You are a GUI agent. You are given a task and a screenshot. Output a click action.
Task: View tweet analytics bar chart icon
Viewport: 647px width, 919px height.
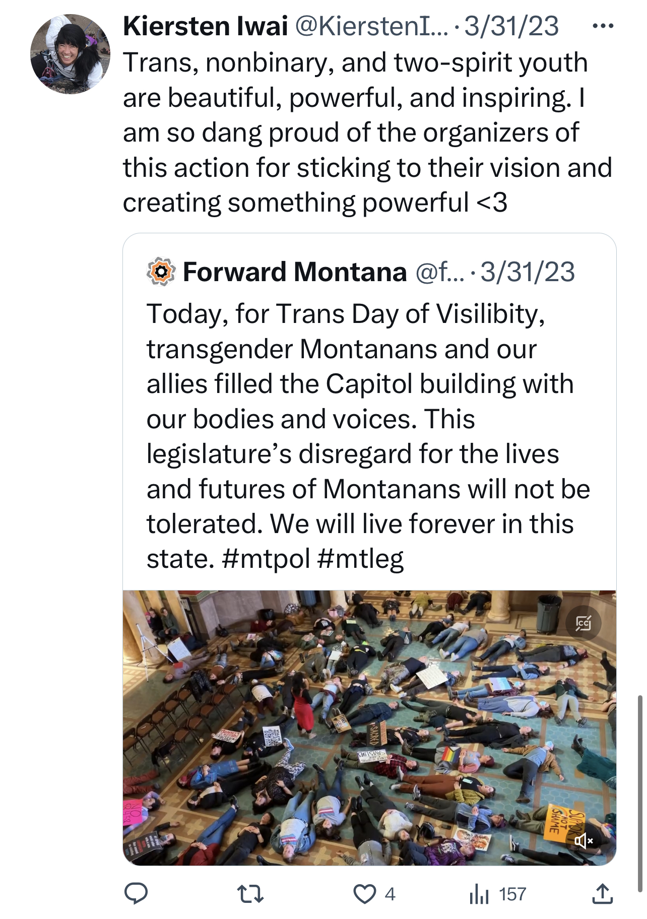click(x=479, y=895)
